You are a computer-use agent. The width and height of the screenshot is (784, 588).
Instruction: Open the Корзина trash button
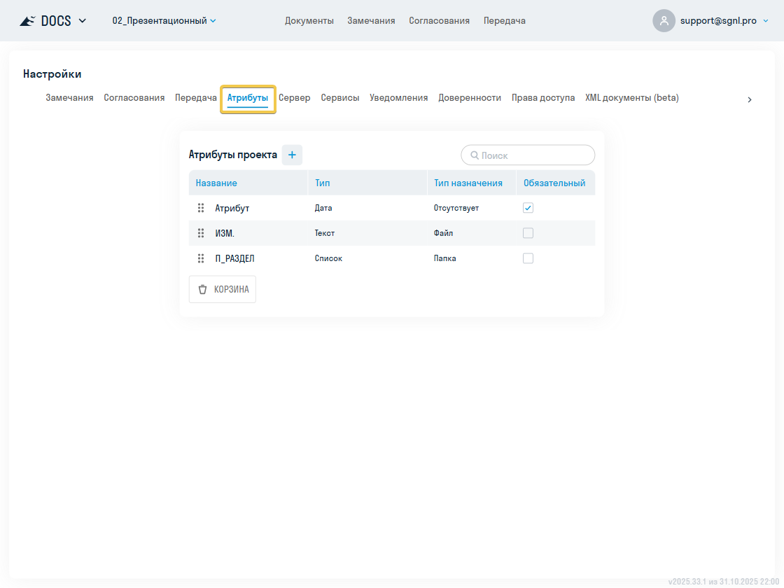click(x=223, y=289)
